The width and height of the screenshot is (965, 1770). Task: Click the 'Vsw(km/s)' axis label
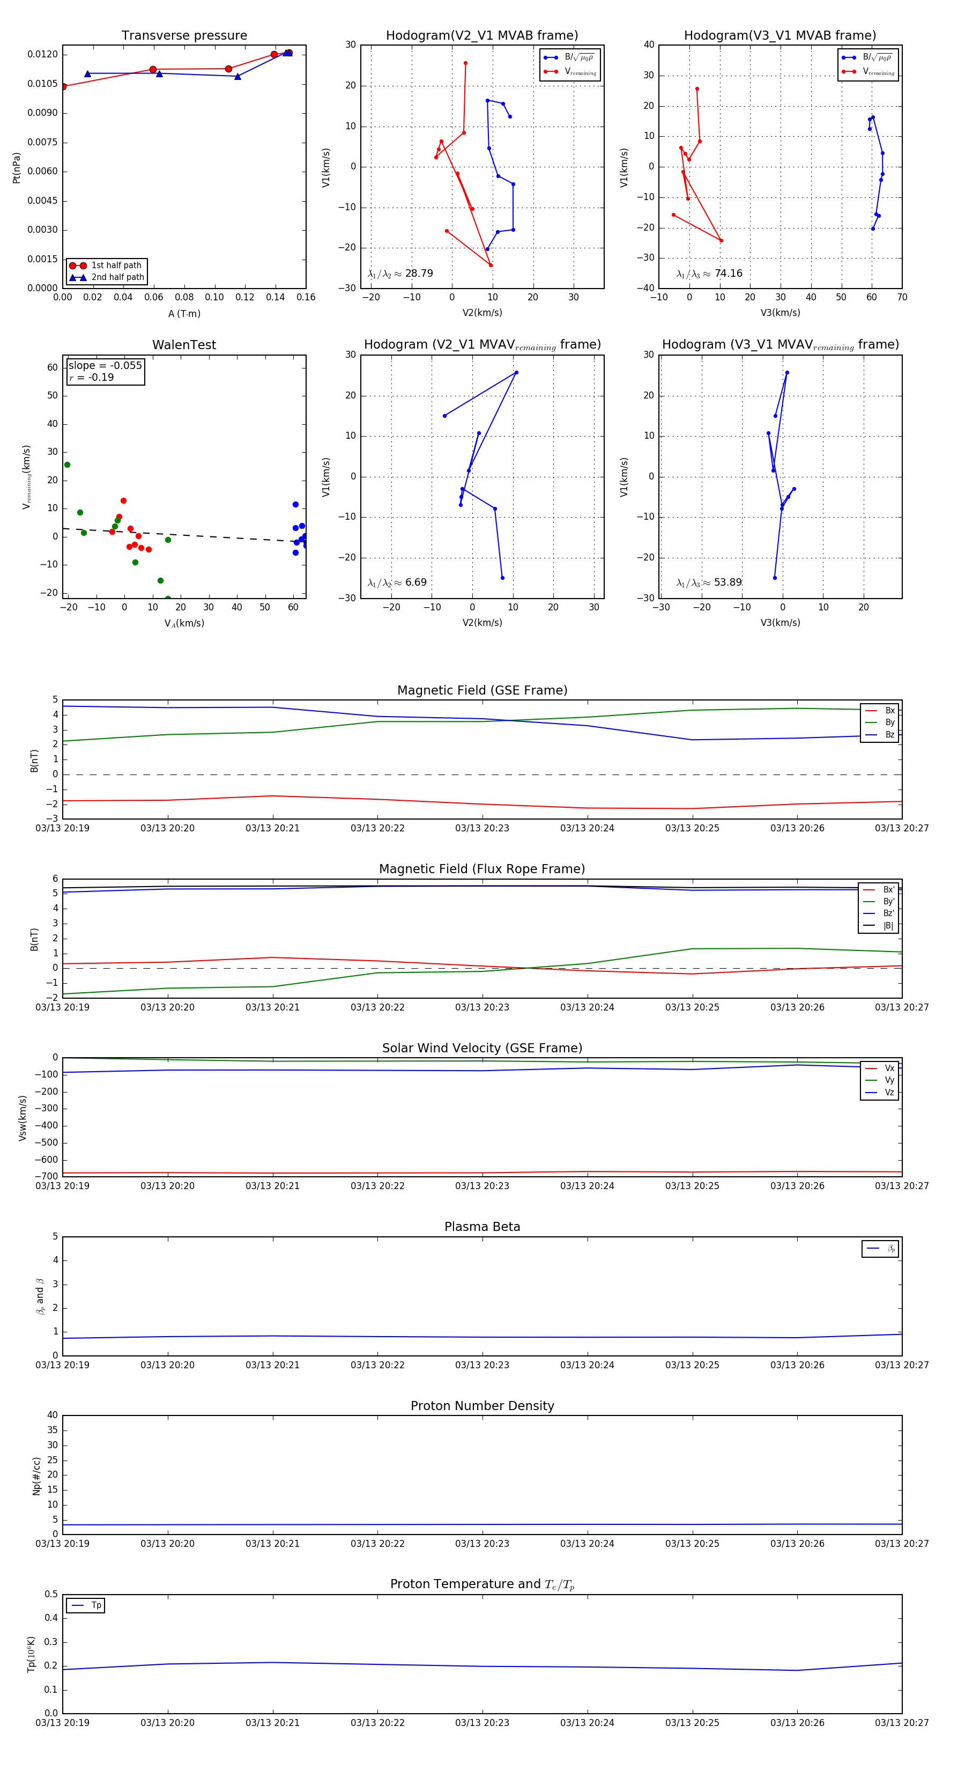(x=23, y=1118)
